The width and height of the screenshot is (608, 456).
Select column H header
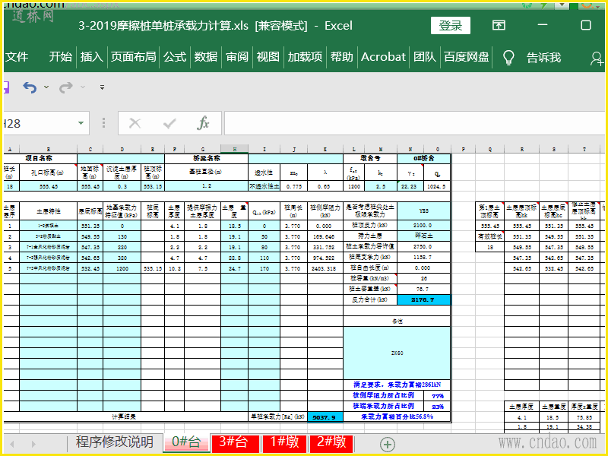(x=235, y=149)
